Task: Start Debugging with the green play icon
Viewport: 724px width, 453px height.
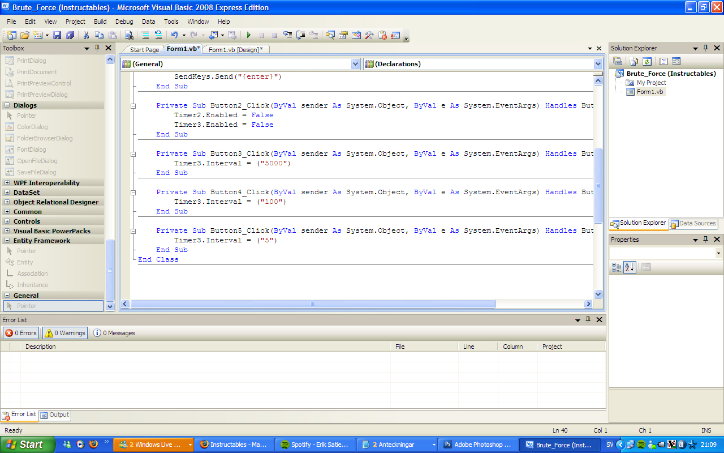Action: tap(248, 35)
